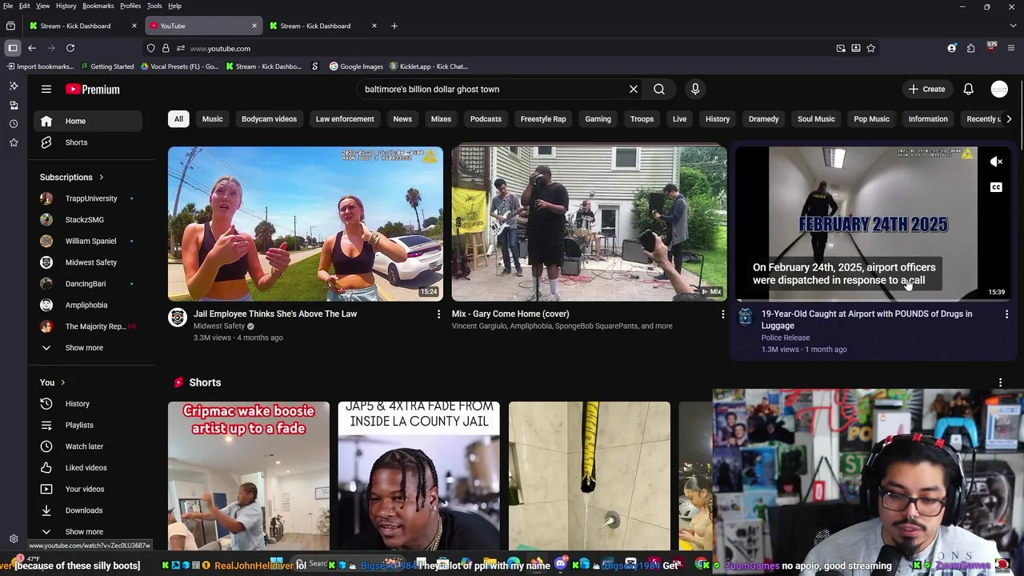Open History in the sidebar
The image size is (1024, 576).
tap(88, 404)
